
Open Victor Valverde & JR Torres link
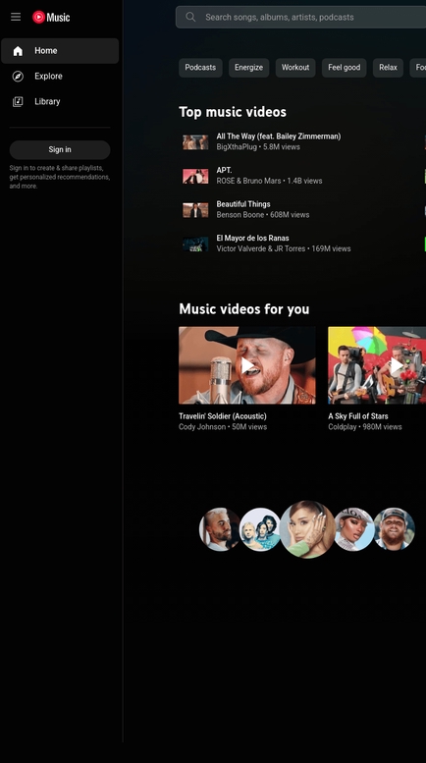click(261, 248)
